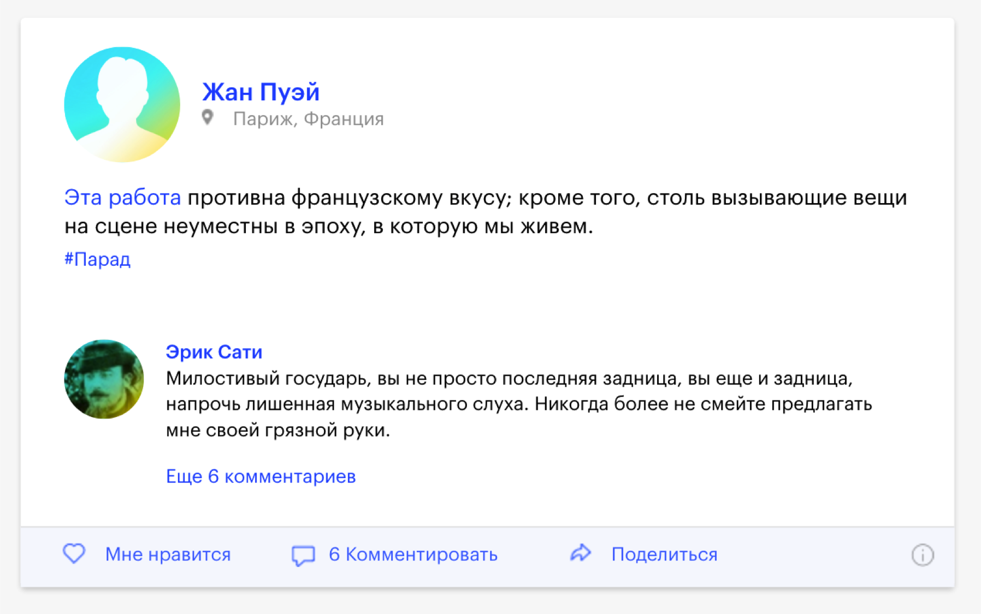Image resolution: width=981 pixels, height=614 pixels.
Task: Open the #Парад hashtag
Action: (97, 259)
